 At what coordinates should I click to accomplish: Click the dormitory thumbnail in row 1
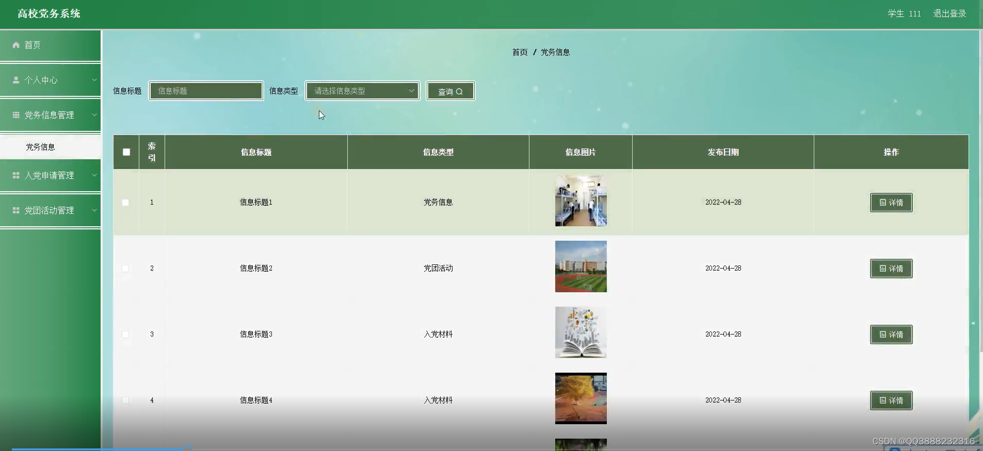[581, 201]
